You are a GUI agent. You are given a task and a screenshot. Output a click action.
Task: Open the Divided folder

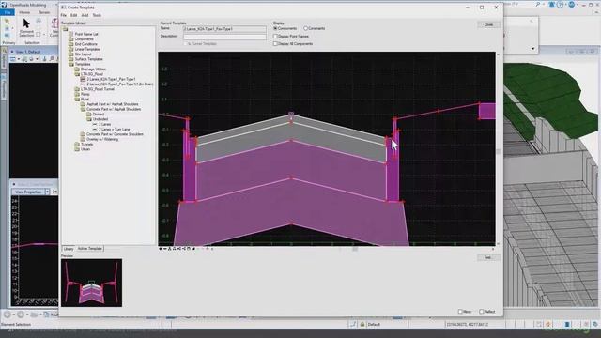click(x=98, y=115)
